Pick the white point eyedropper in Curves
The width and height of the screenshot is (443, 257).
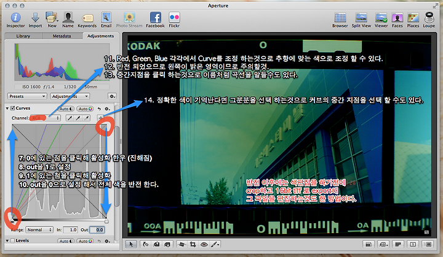coord(87,118)
